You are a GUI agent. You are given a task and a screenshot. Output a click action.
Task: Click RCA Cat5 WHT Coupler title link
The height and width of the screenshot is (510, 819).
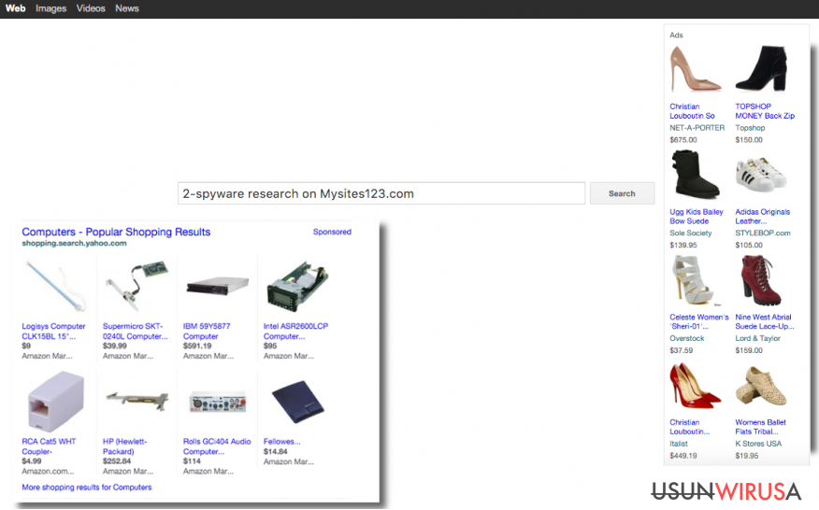tap(49, 446)
